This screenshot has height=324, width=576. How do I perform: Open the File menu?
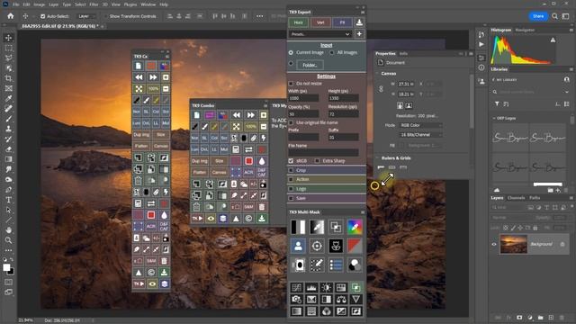click(16, 4)
